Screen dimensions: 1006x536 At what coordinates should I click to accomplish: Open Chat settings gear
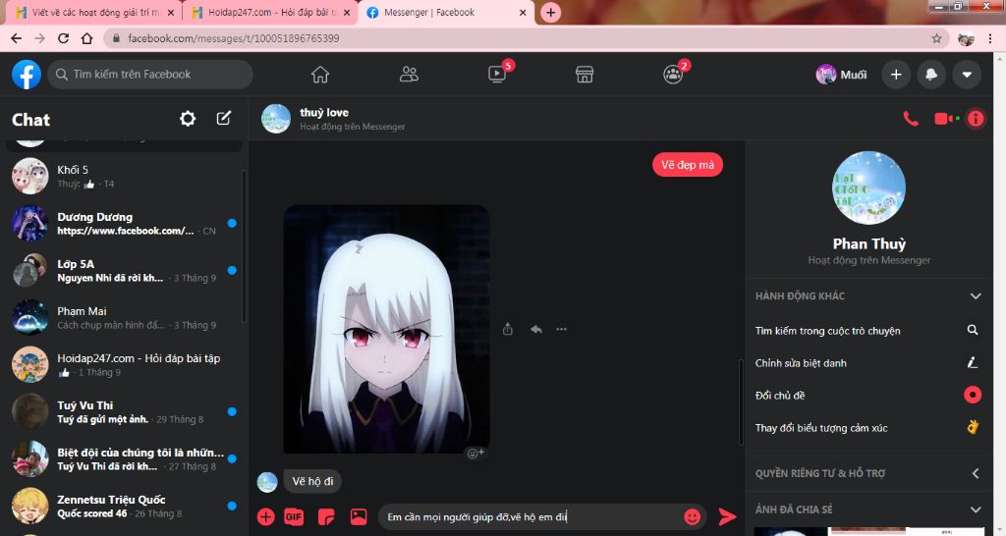click(x=188, y=119)
